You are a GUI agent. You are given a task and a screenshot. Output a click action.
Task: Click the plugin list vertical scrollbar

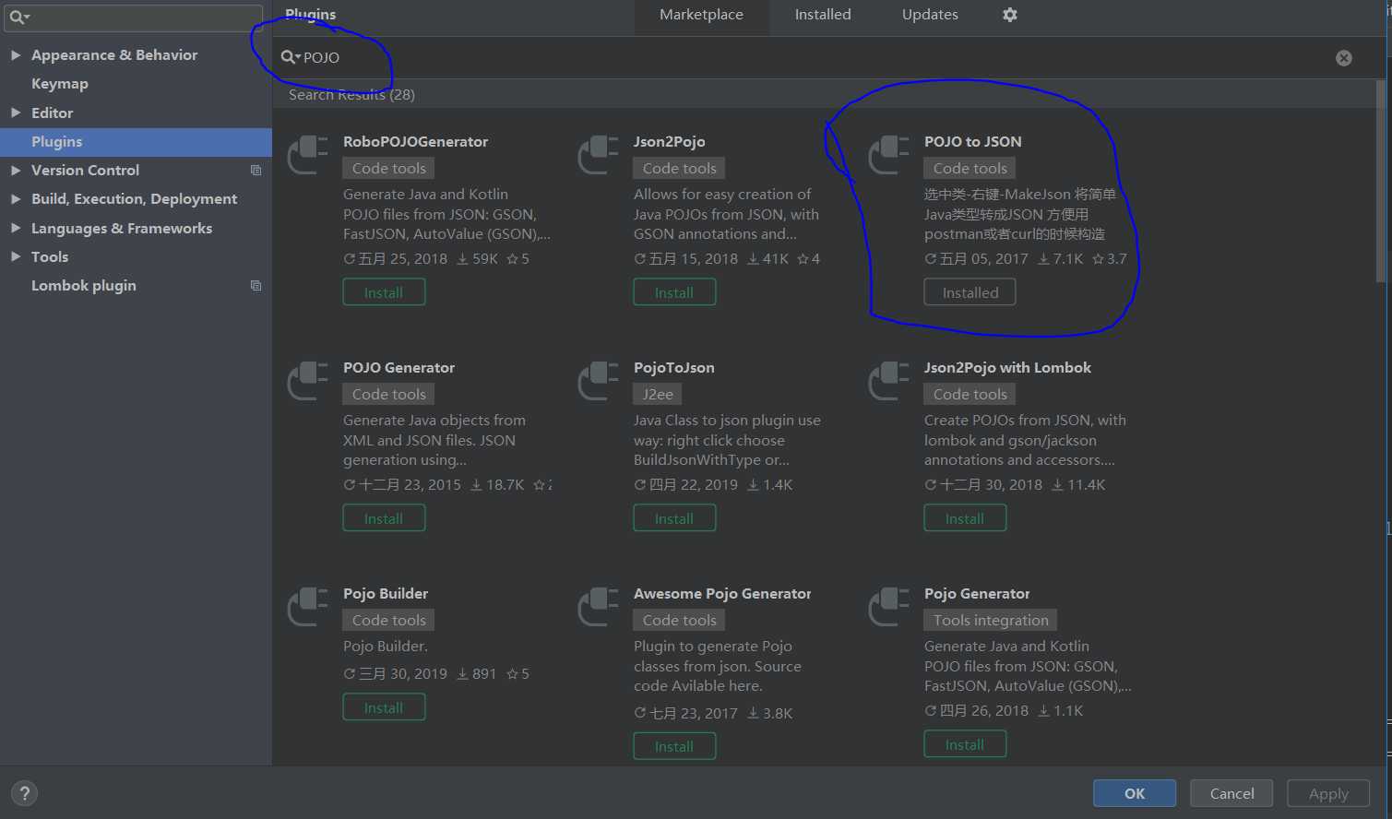pos(1380,182)
